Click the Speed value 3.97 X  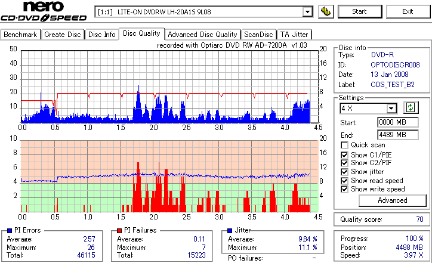tap(414, 255)
